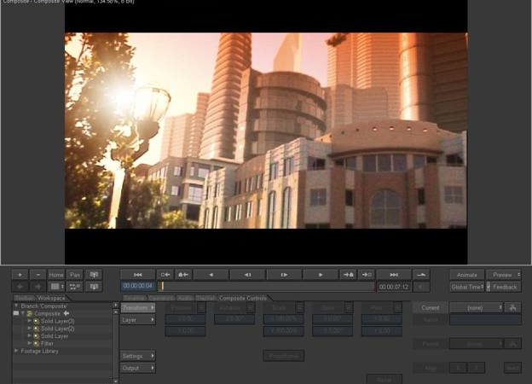532x384 pixels.
Task: Go to the last frame
Action: [x=394, y=275]
